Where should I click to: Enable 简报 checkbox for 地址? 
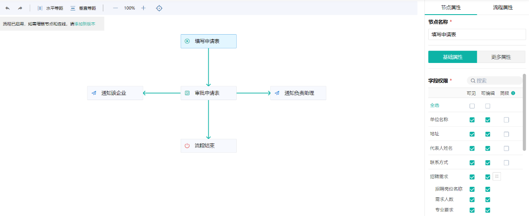pyautogui.click(x=506, y=134)
